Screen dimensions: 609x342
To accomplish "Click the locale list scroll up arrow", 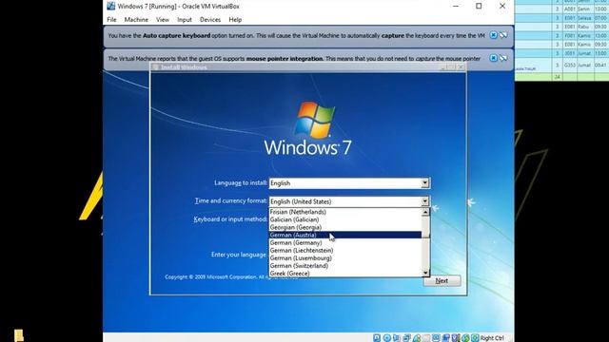I will 425,212.
